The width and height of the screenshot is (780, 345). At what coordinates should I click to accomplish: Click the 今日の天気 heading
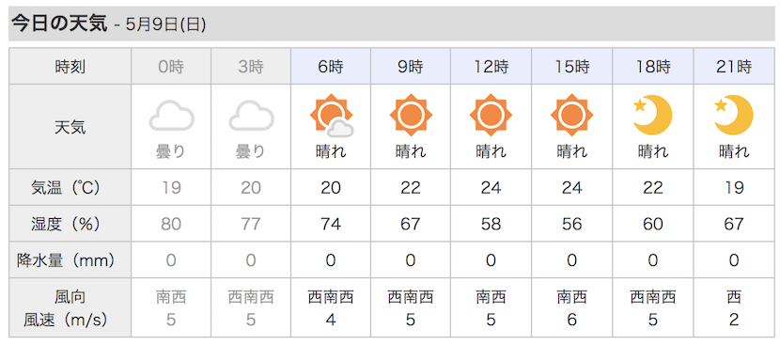tap(60, 24)
